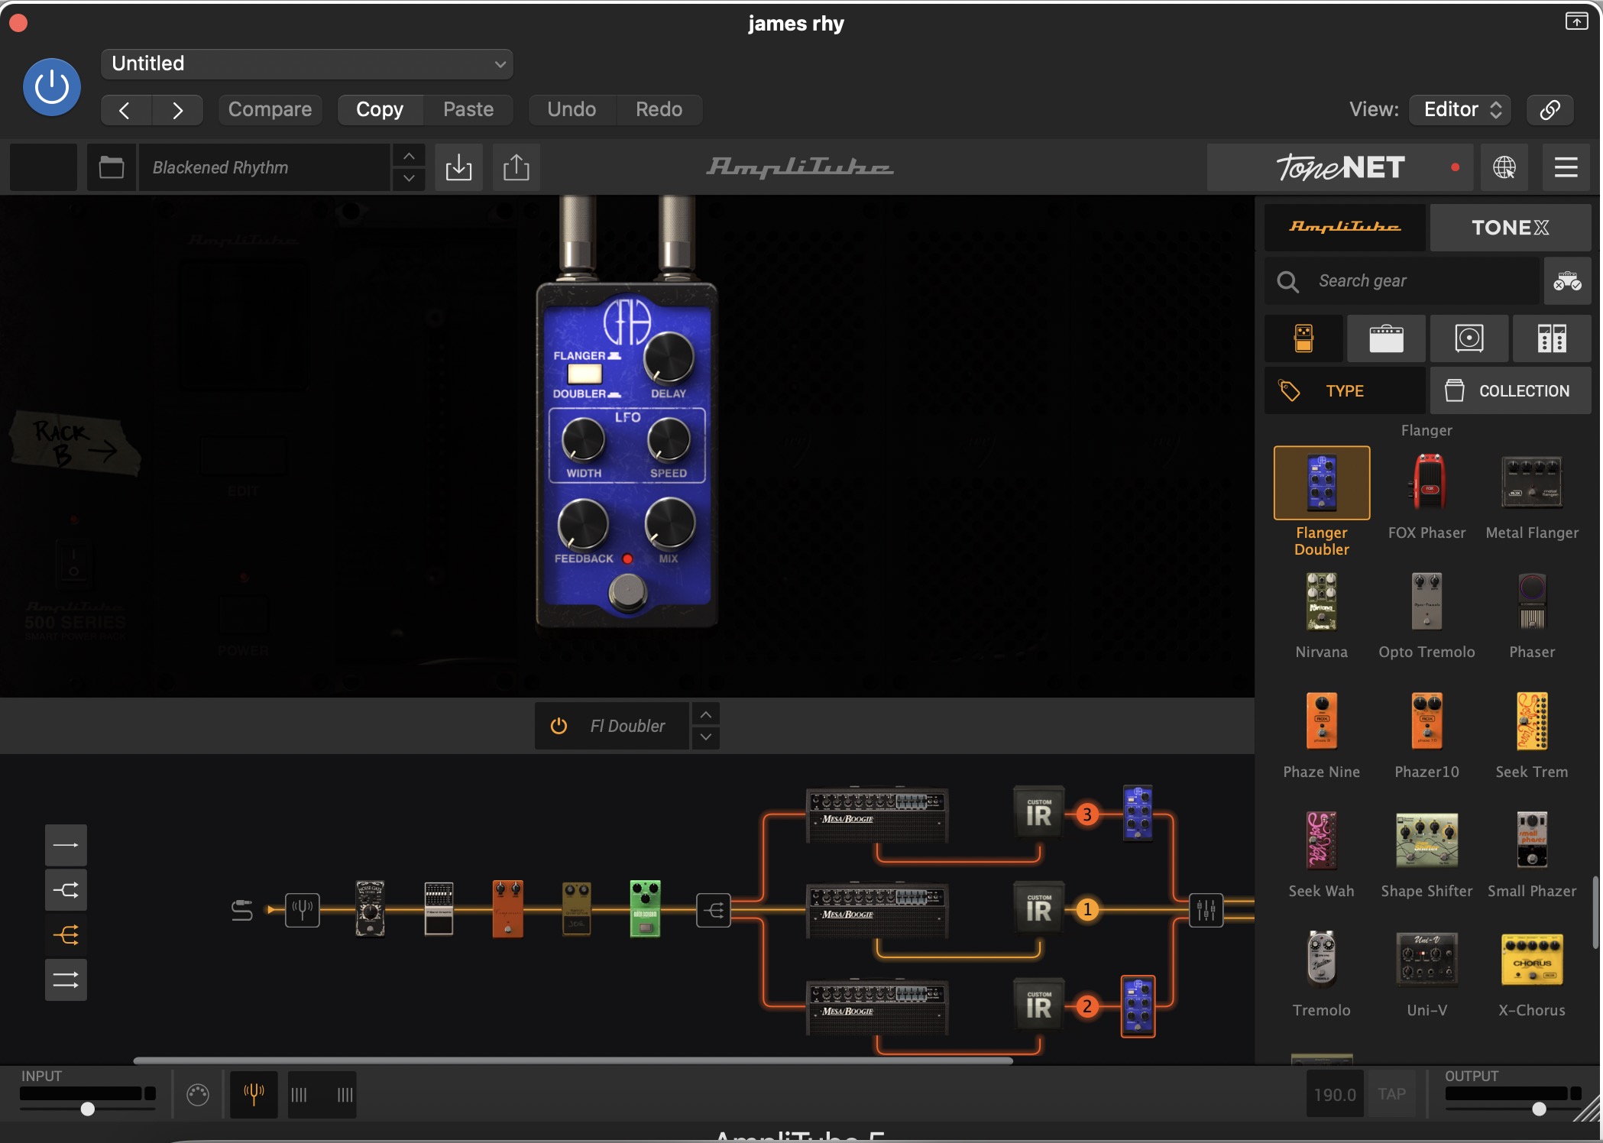The height and width of the screenshot is (1143, 1603).
Task: Choose the Uni-V pedal
Action: (1427, 958)
